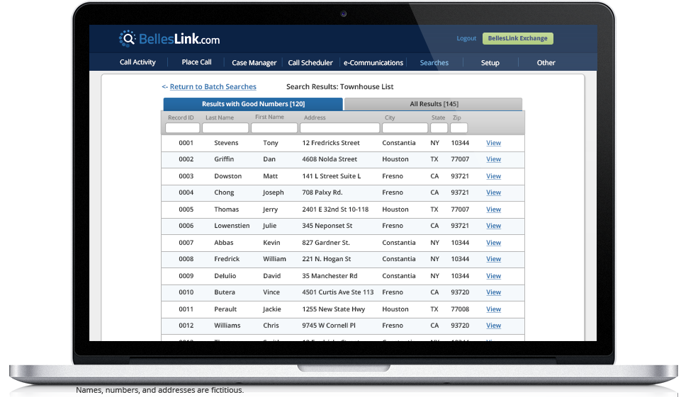View record 0011 for Perault
The width and height of the screenshot is (681, 397).
[x=493, y=309]
